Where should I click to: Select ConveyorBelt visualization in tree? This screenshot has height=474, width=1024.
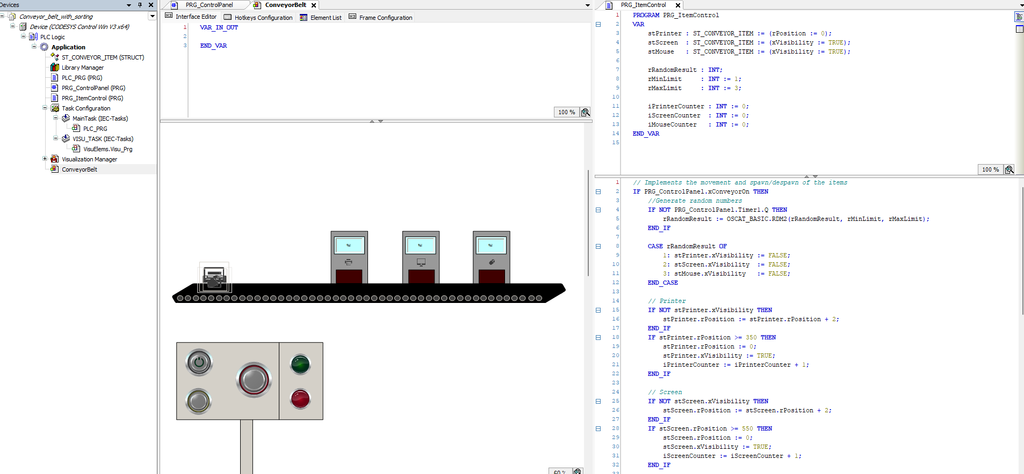80,169
